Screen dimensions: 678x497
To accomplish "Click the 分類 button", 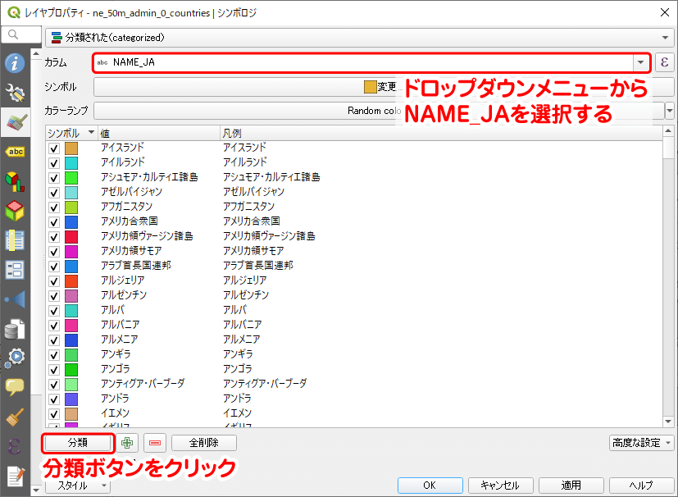I will pos(78,443).
